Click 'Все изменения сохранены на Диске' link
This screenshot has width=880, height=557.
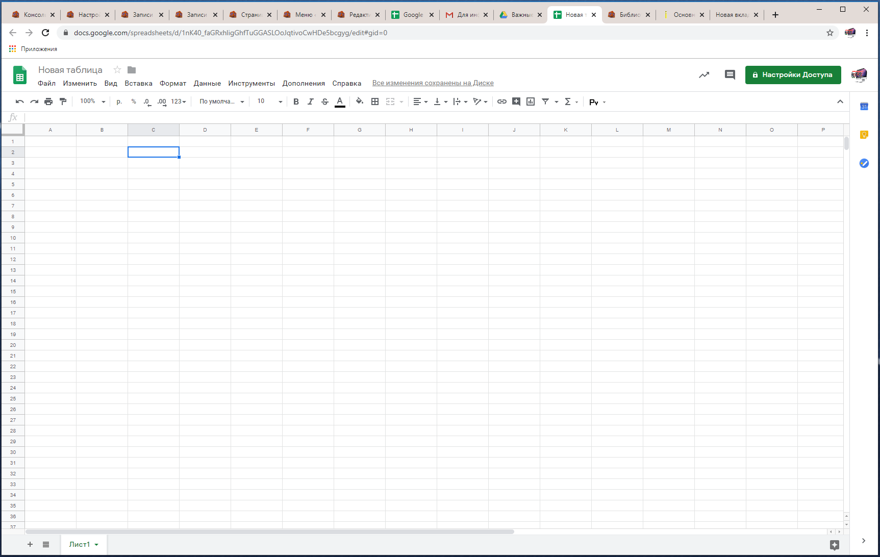coord(433,83)
